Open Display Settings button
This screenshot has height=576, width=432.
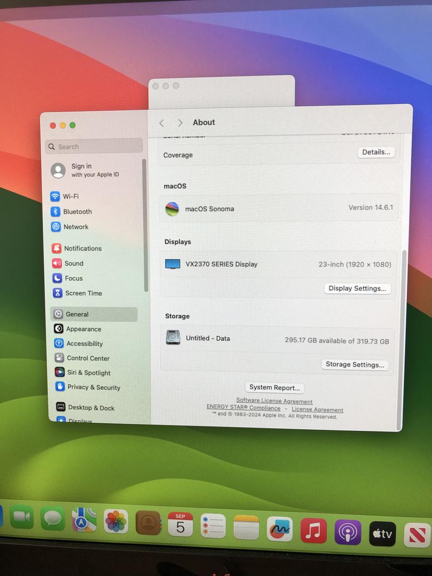357,289
